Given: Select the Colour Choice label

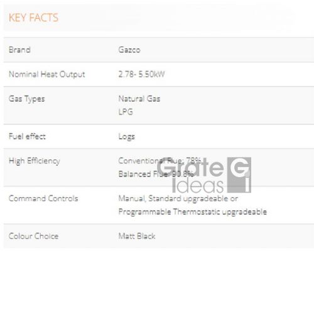Looking at the screenshot, I should 33,236.
